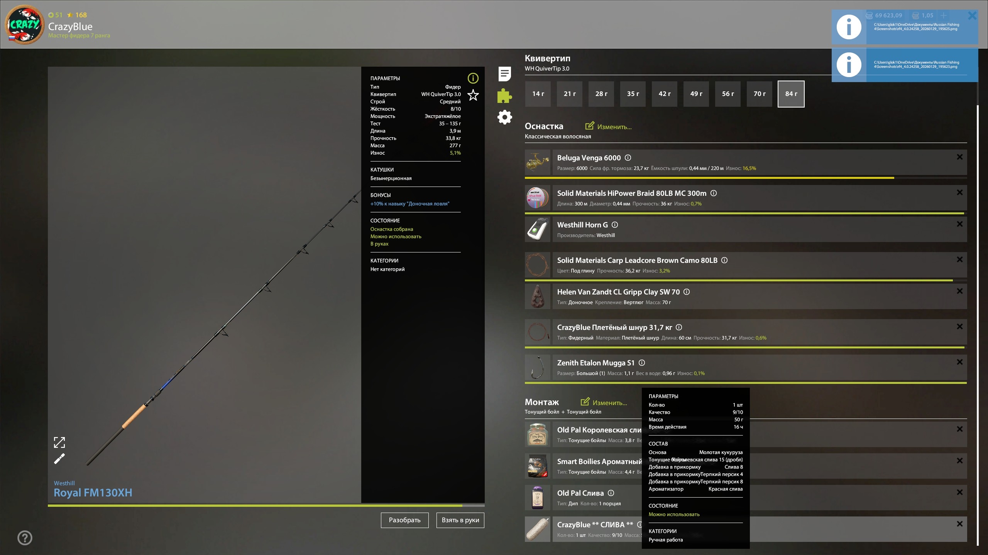Click the Helen Van Zandt sinker thumbnail
The image size is (988, 555).
(538, 296)
